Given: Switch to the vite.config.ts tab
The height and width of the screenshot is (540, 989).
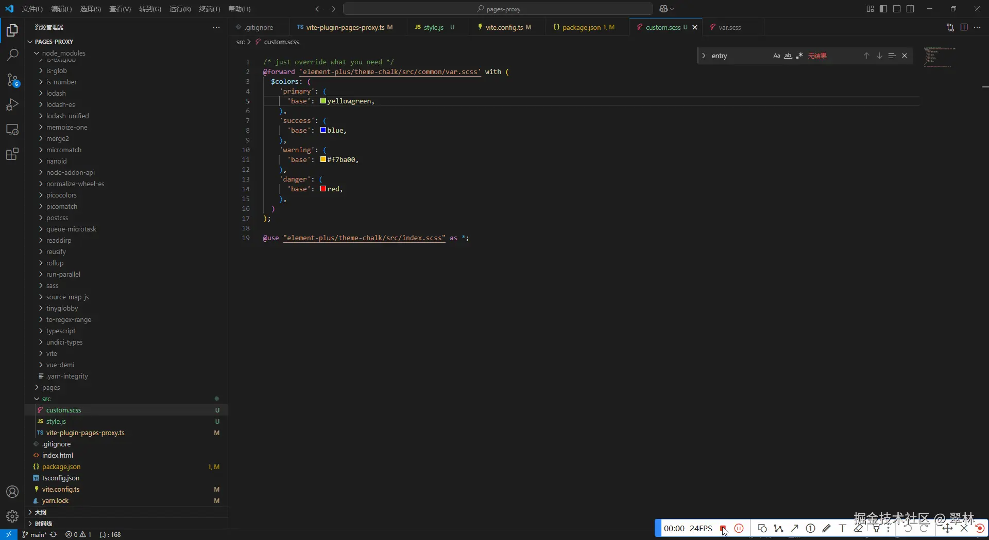Looking at the screenshot, I should (x=505, y=27).
